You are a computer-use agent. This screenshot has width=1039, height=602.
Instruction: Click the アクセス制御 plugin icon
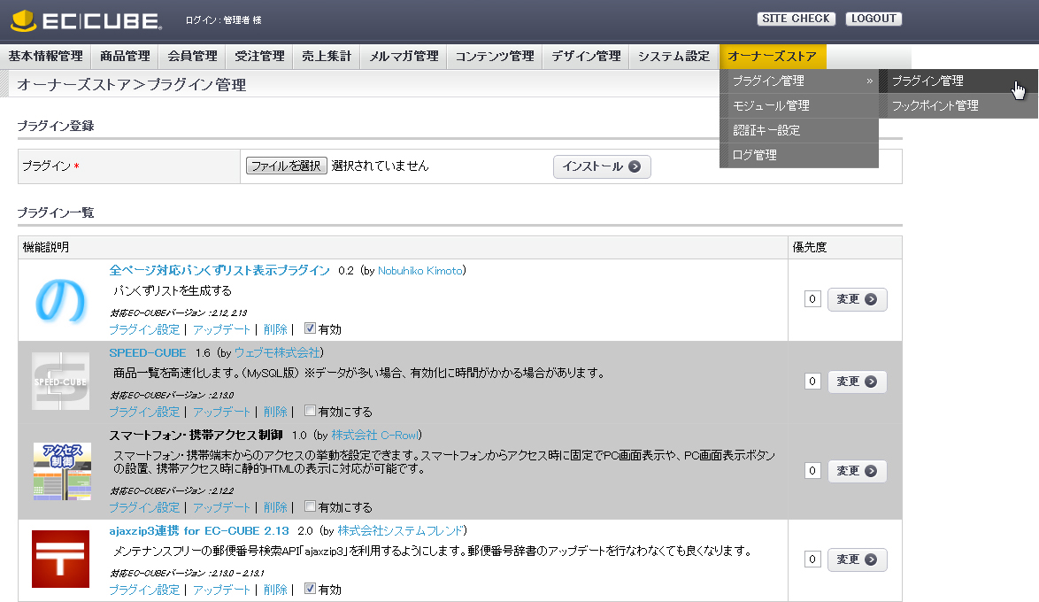61,471
